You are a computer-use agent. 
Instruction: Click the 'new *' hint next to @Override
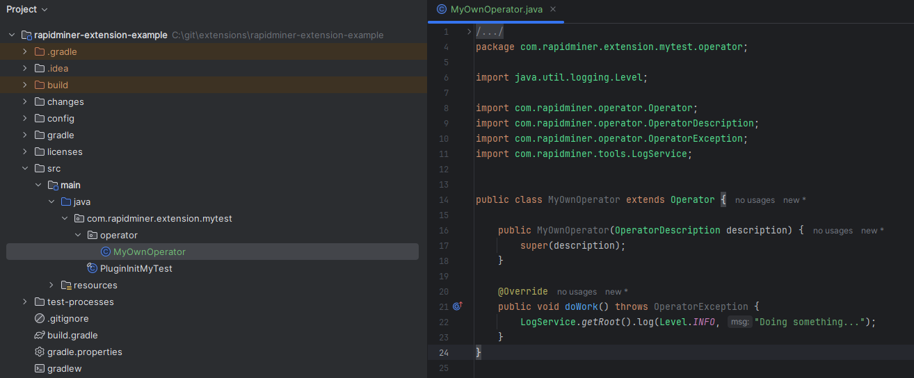pos(616,292)
